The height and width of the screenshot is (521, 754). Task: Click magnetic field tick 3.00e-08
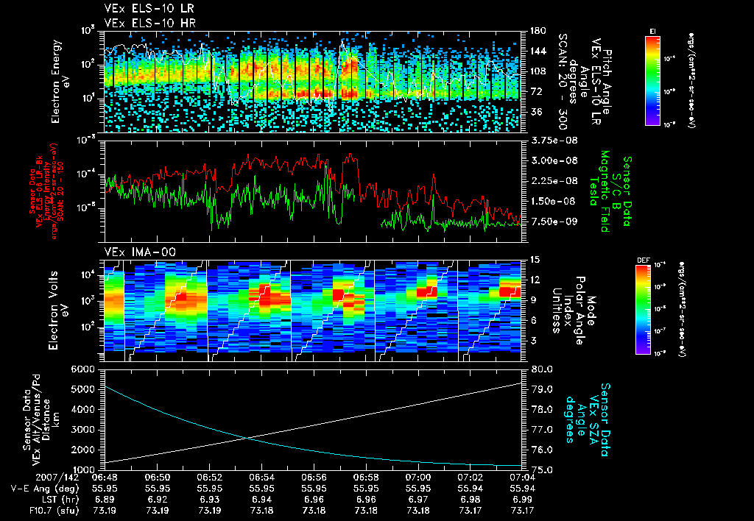[x=554, y=160]
